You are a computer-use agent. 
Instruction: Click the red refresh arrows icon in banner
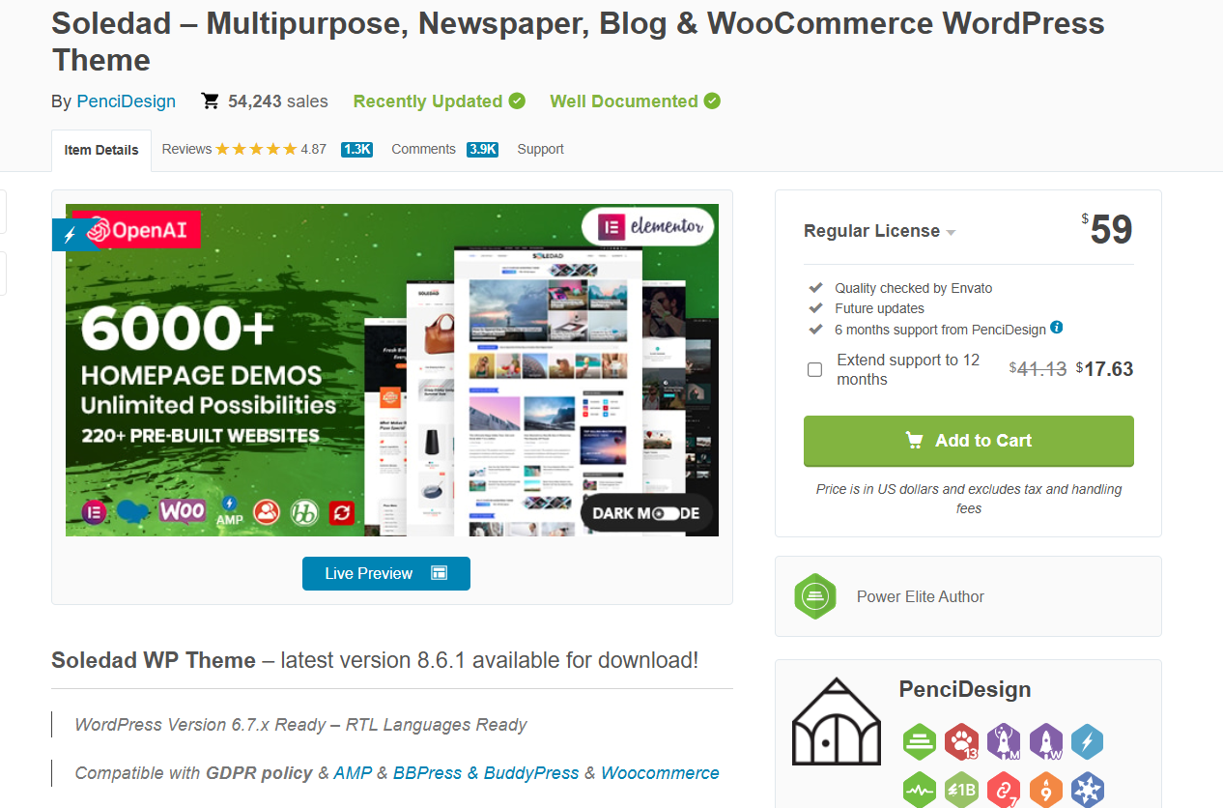click(x=342, y=512)
